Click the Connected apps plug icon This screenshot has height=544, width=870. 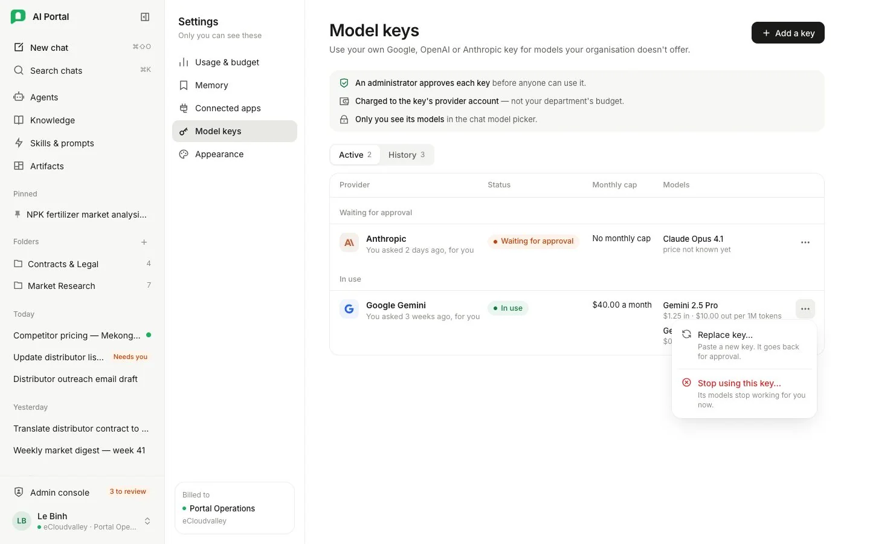184,108
